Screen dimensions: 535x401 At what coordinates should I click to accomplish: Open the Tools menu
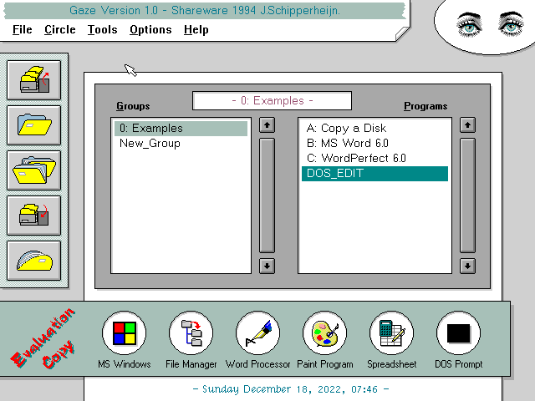[102, 30]
